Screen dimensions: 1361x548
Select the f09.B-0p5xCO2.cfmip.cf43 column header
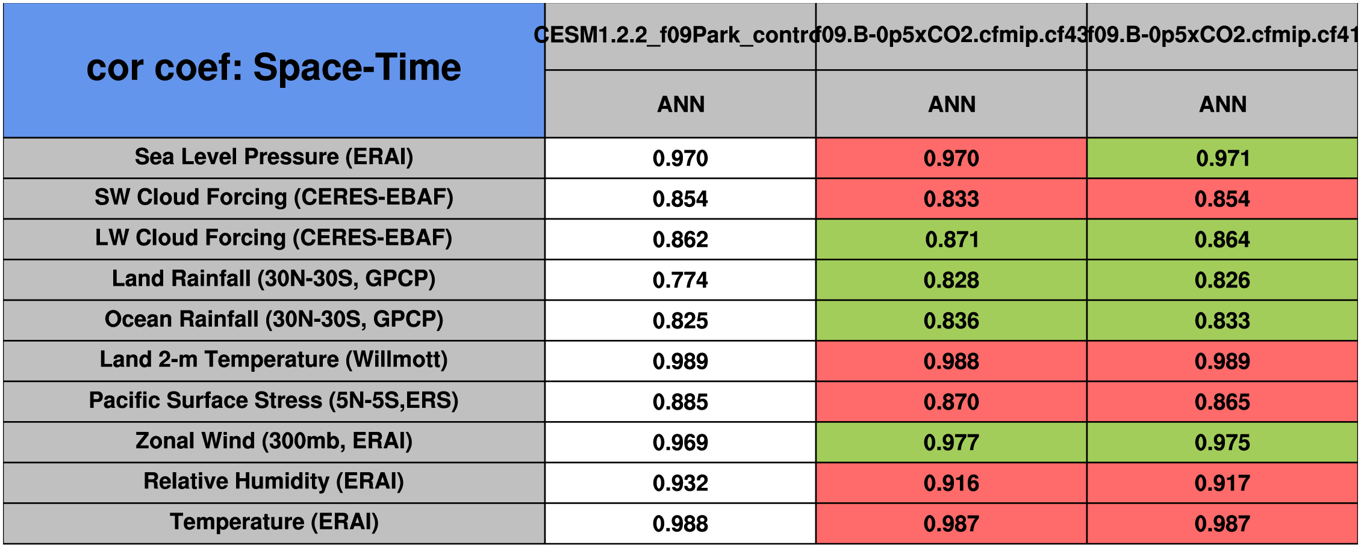point(951,36)
